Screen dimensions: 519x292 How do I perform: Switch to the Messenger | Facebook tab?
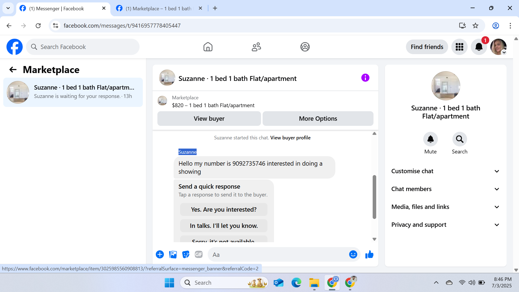[x=63, y=9]
